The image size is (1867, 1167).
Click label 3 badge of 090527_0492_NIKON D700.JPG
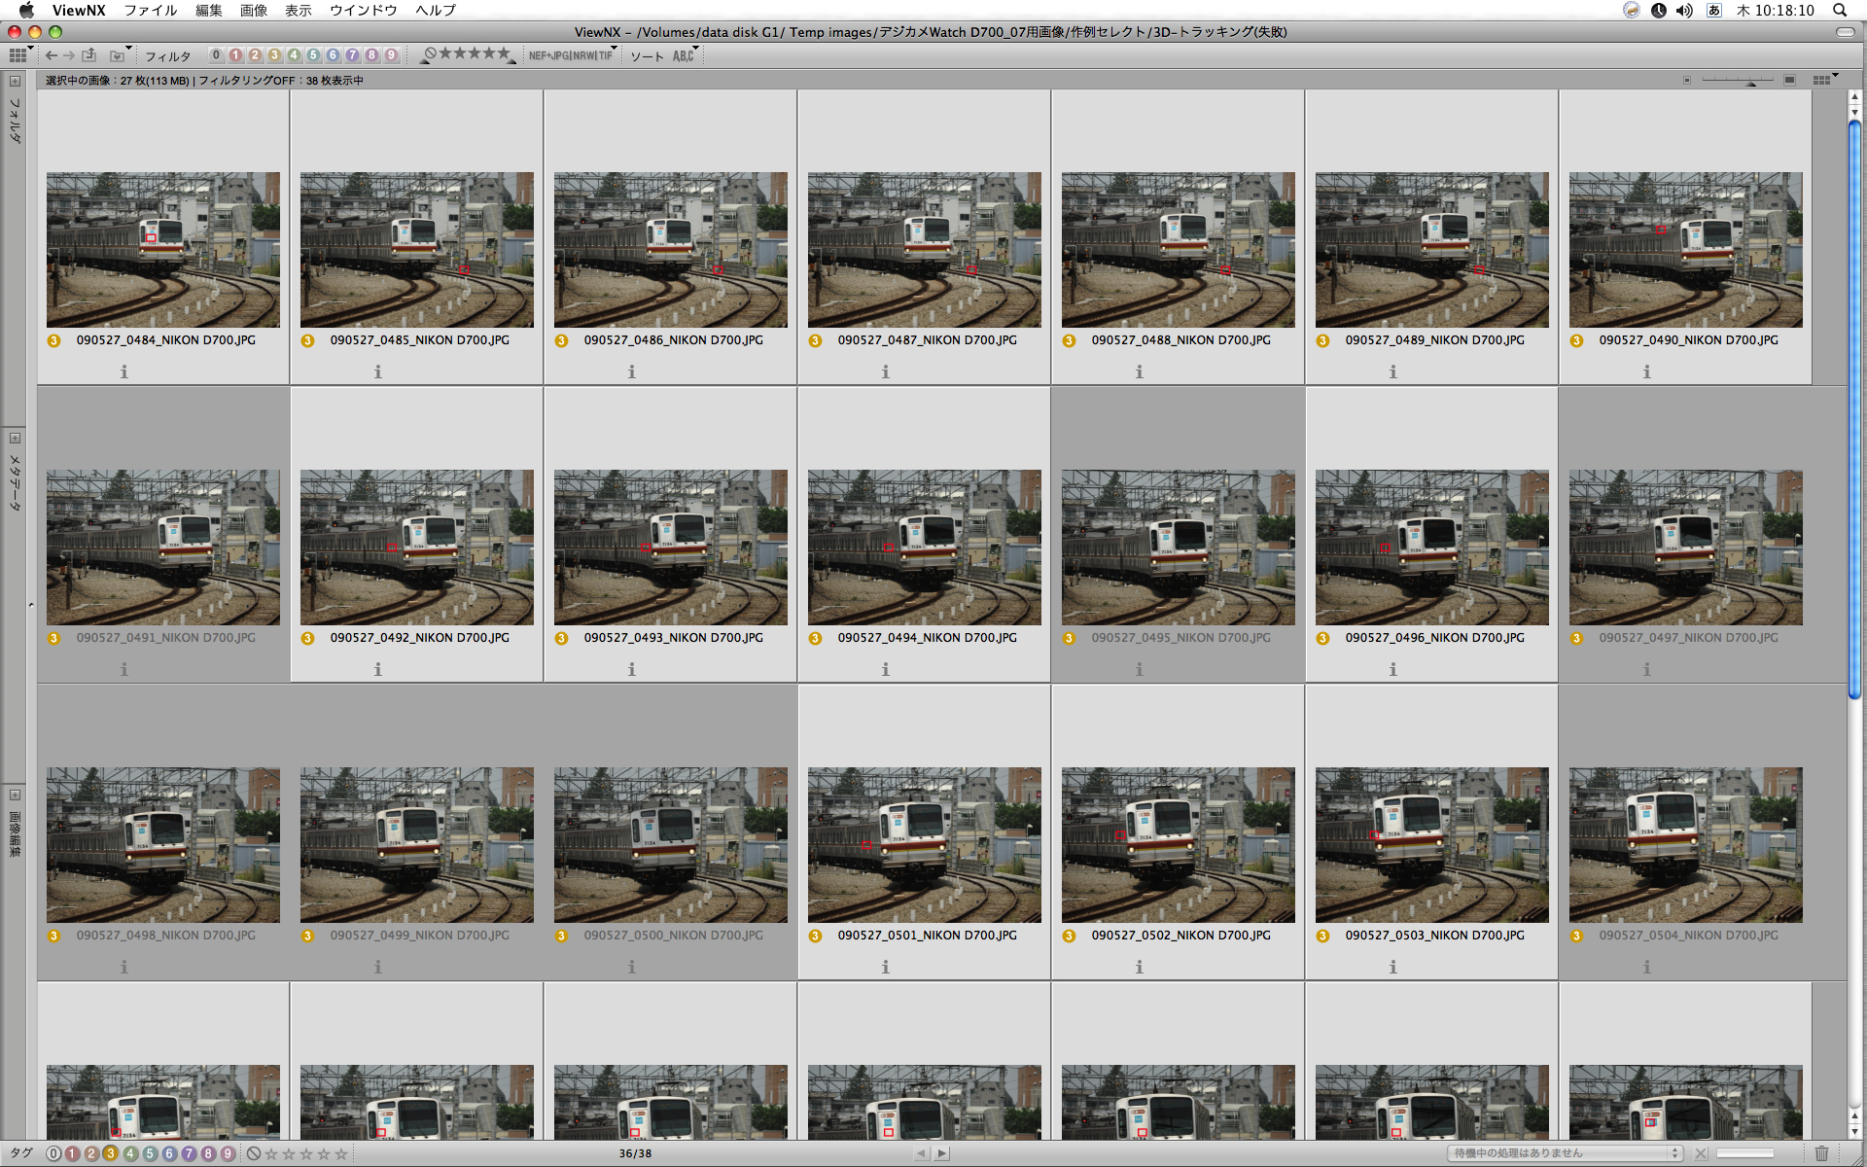tap(308, 638)
